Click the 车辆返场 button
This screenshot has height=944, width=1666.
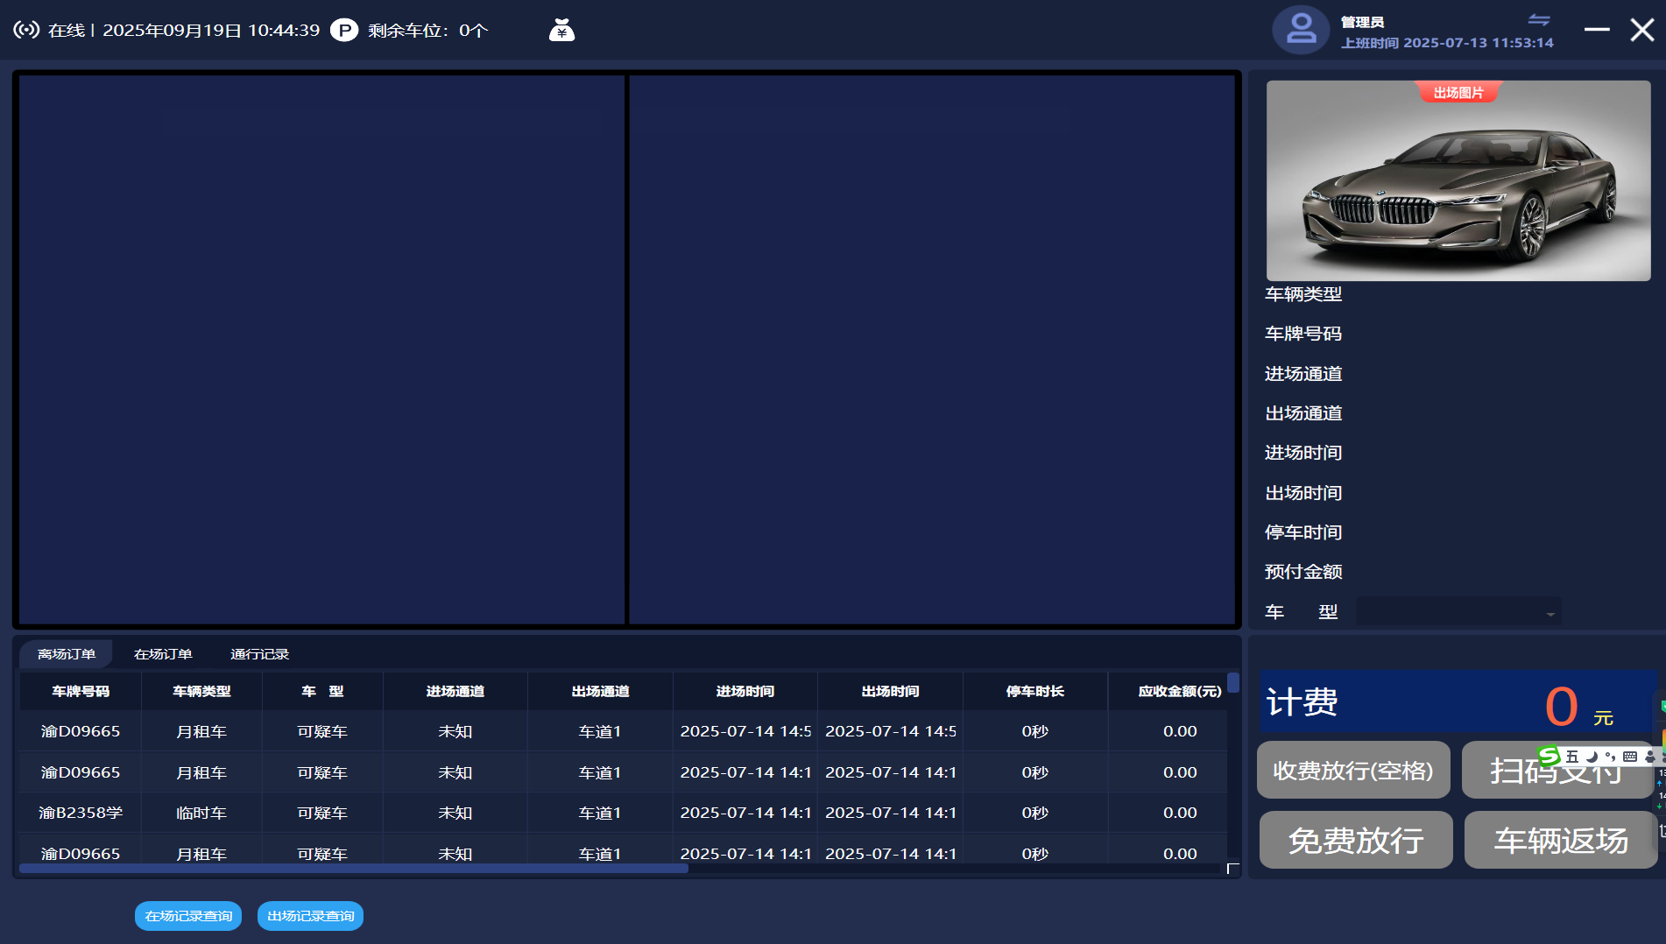(1560, 841)
